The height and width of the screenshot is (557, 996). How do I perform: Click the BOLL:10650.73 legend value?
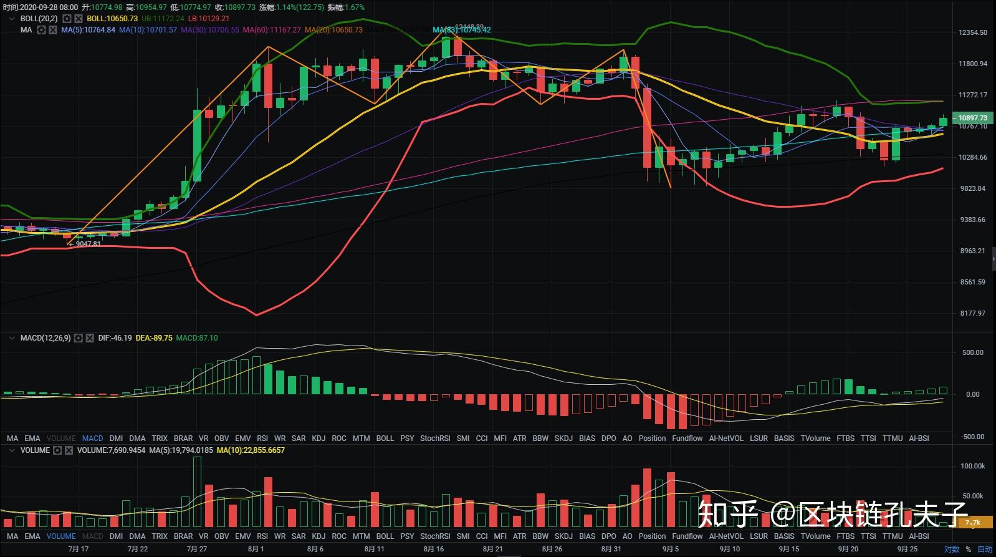coord(112,19)
